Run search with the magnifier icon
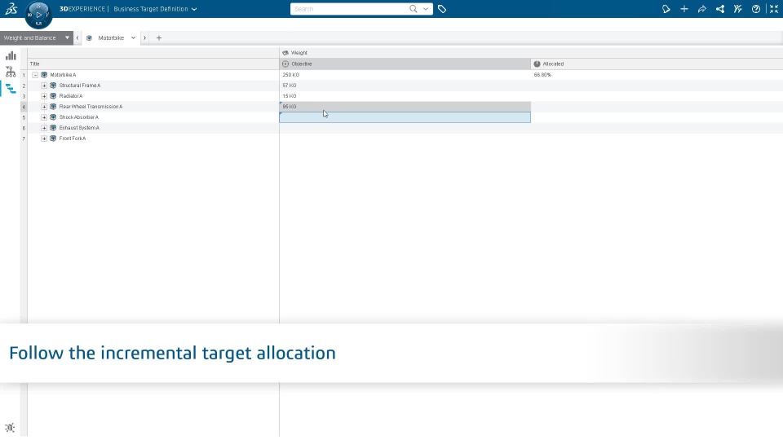 point(413,9)
